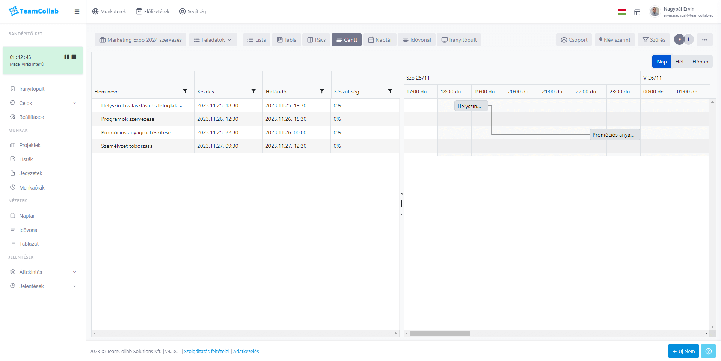The width and height of the screenshot is (721, 361).
Task: Open the Csoport grouping option
Action: (574, 40)
